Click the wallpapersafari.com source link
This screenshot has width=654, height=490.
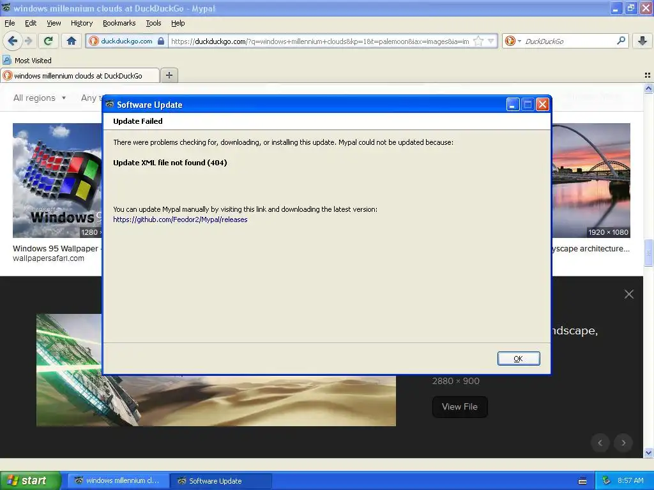tap(49, 258)
